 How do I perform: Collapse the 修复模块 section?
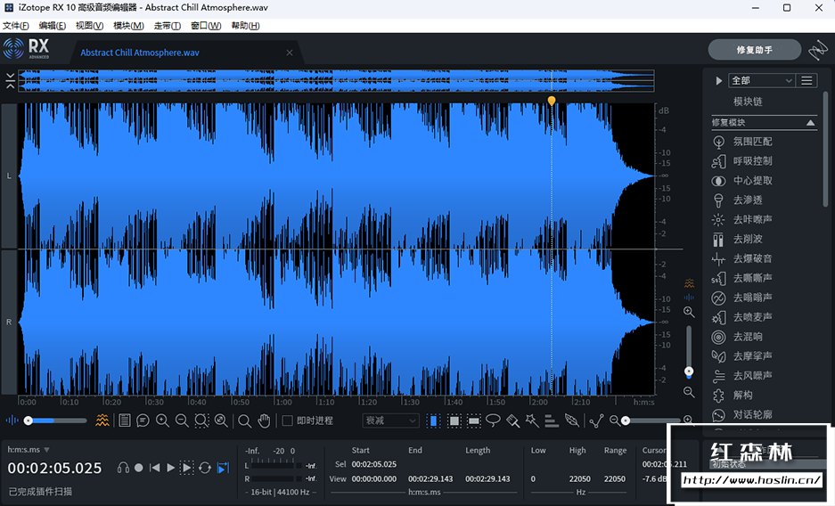810,122
